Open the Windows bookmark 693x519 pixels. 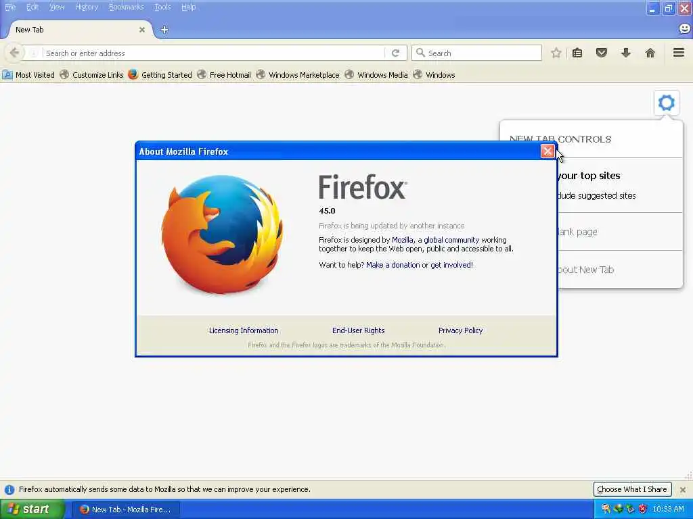[434, 75]
